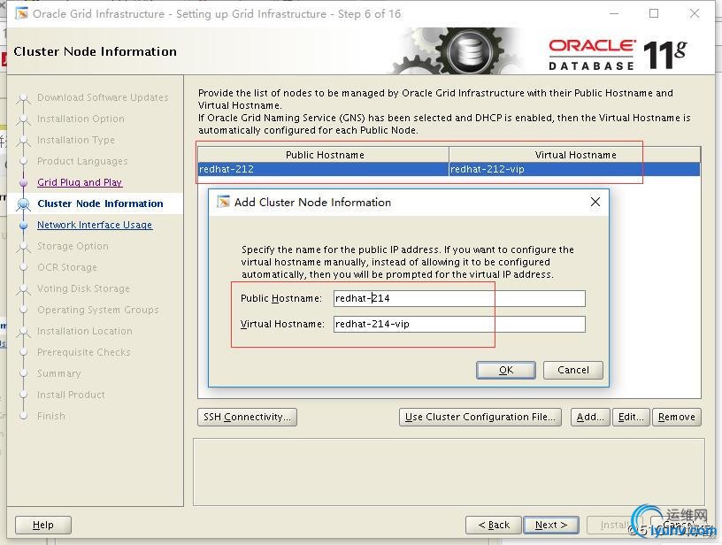Select redhat-212-vip virtual hostname cell
This screenshot has width=722, height=545.
coord(574,169)
